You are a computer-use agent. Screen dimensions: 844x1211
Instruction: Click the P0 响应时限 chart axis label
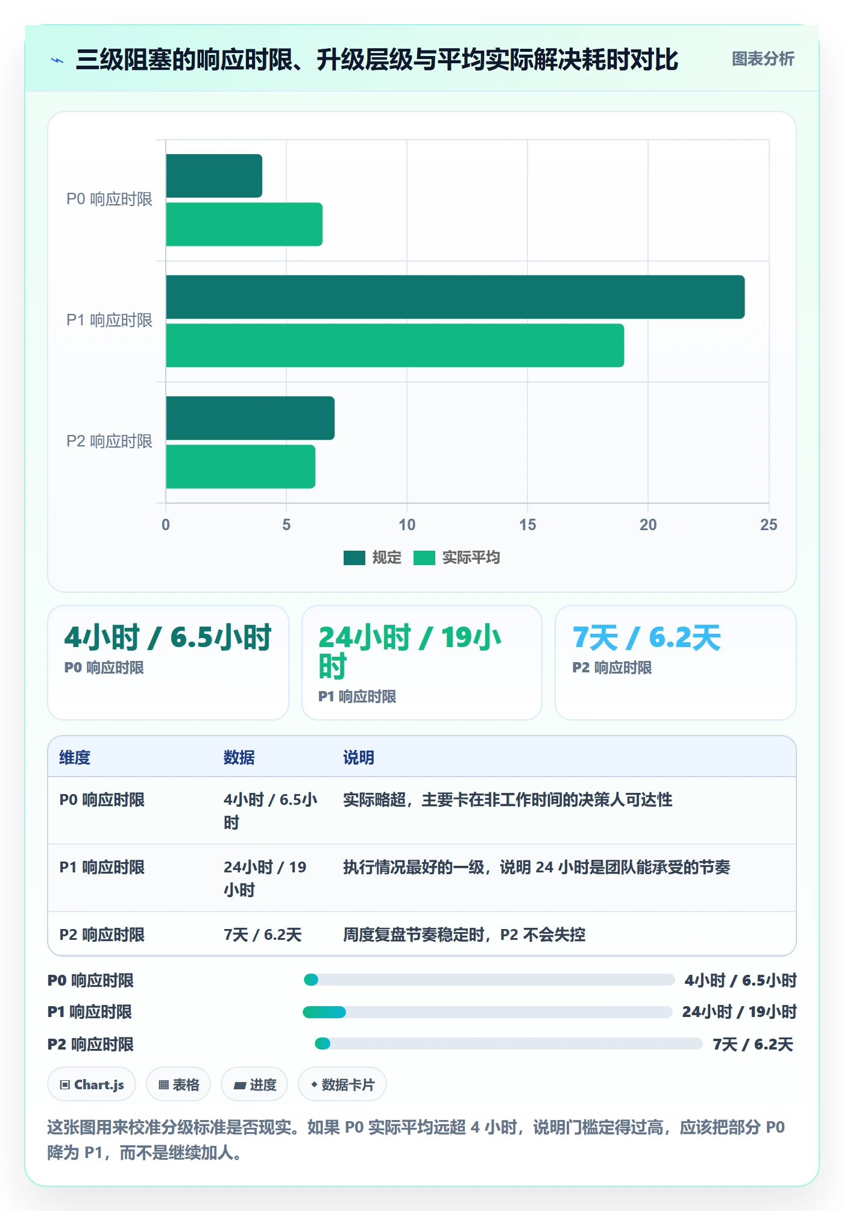(x=109, y=199)
